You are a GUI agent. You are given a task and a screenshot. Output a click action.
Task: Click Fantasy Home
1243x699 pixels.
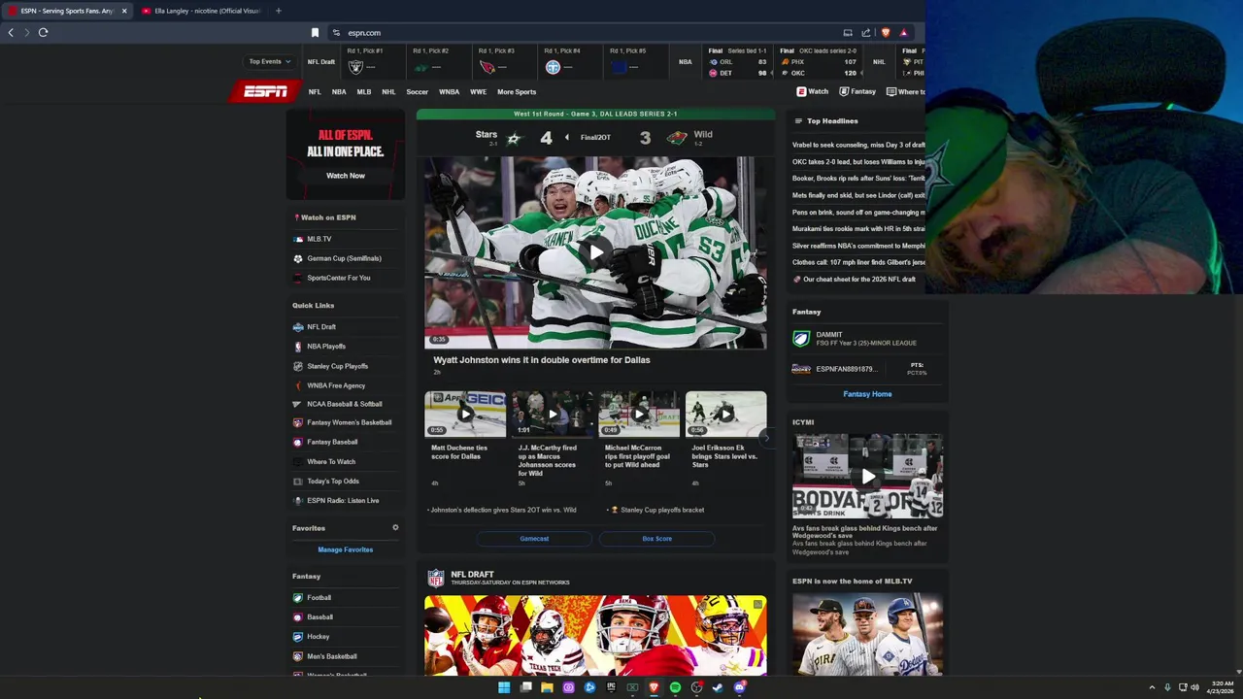point(867,394)
